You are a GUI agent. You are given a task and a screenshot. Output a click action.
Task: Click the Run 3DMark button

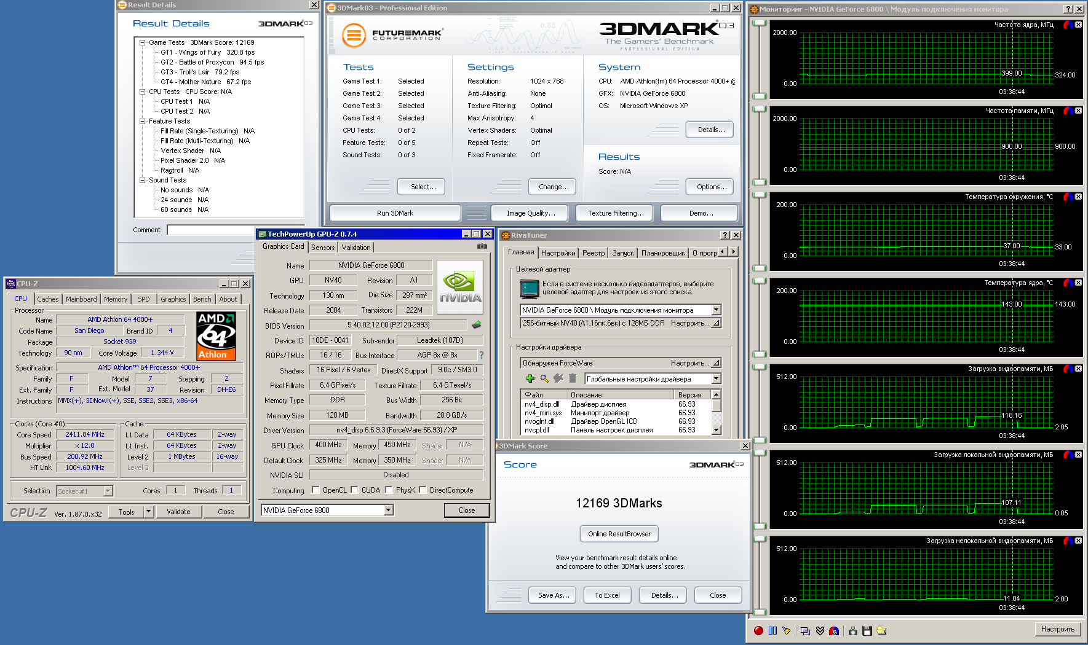pyautogui.click(x=395, y=213)
